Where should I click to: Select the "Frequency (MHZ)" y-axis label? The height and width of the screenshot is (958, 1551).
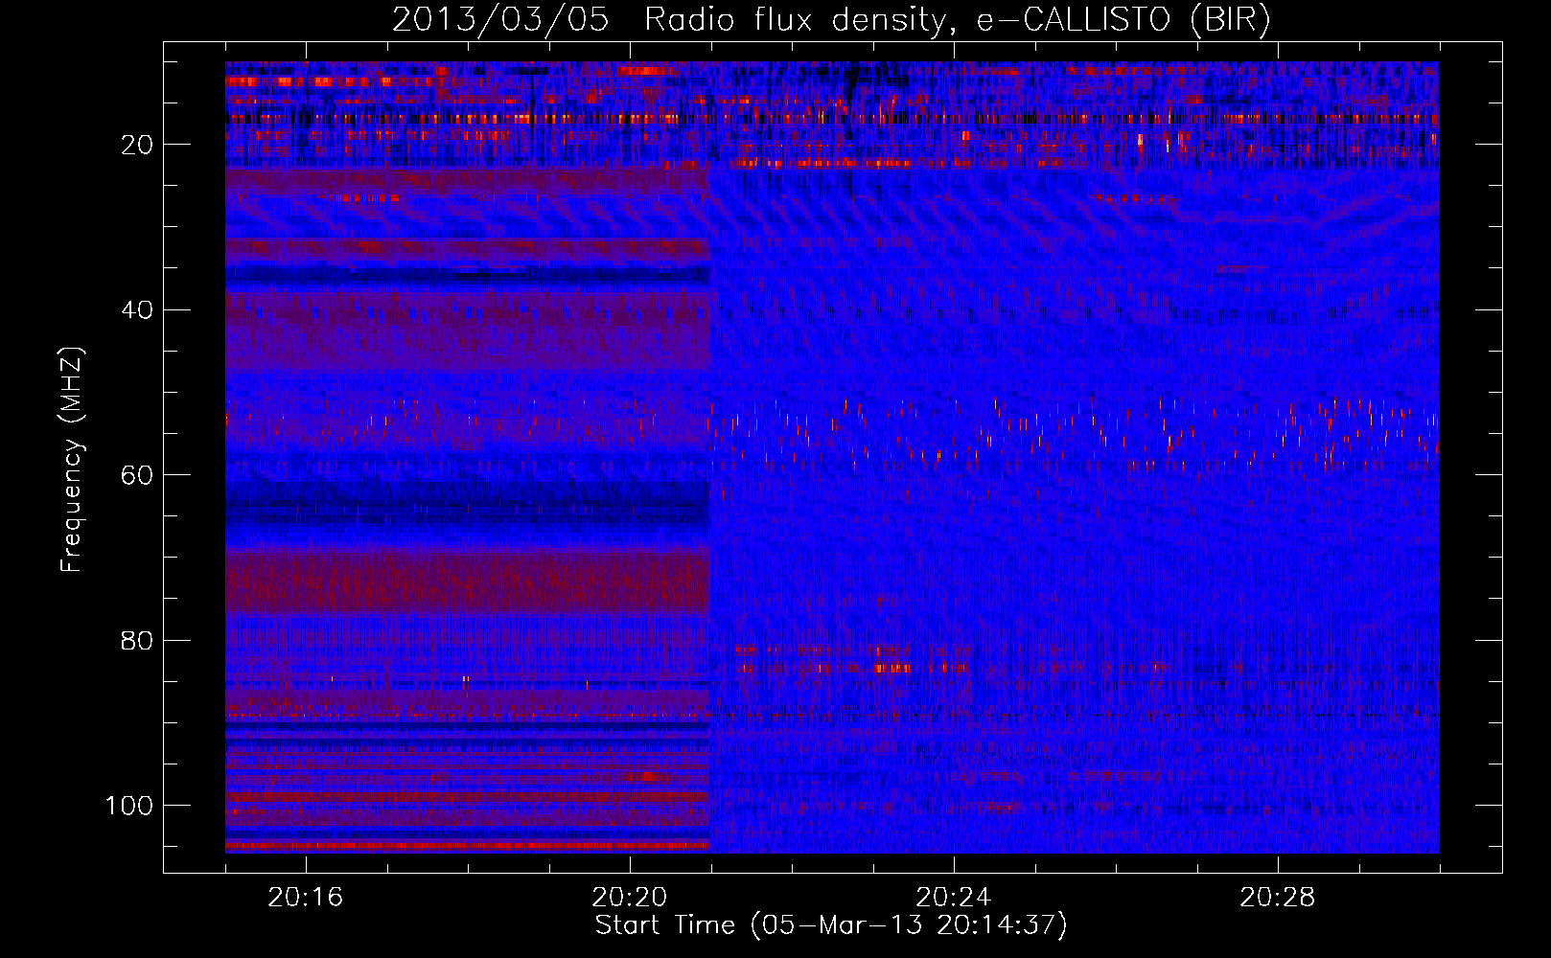pyautogui.click(x=73, y=459)
